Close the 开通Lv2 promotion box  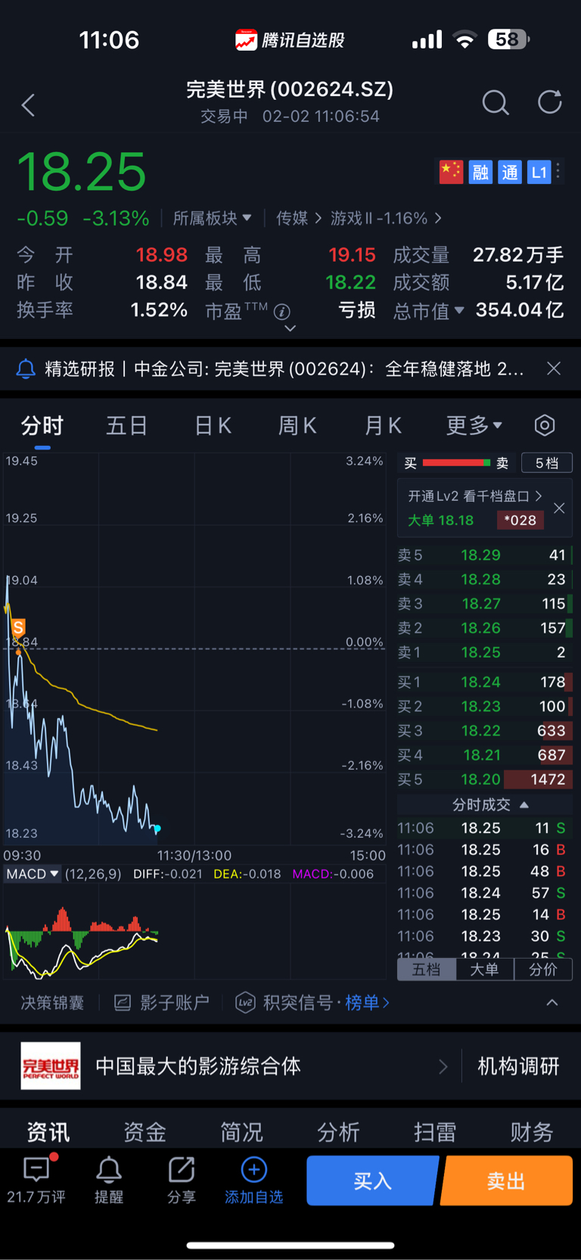point(559,508)
